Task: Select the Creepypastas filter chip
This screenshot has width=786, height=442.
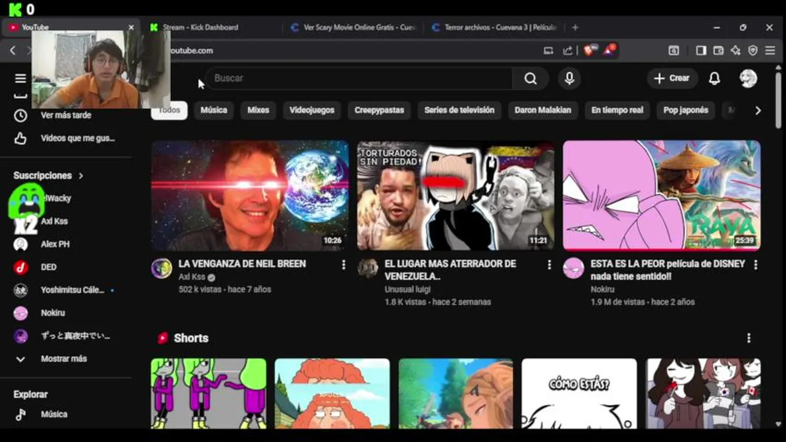Action: (379, 110)
